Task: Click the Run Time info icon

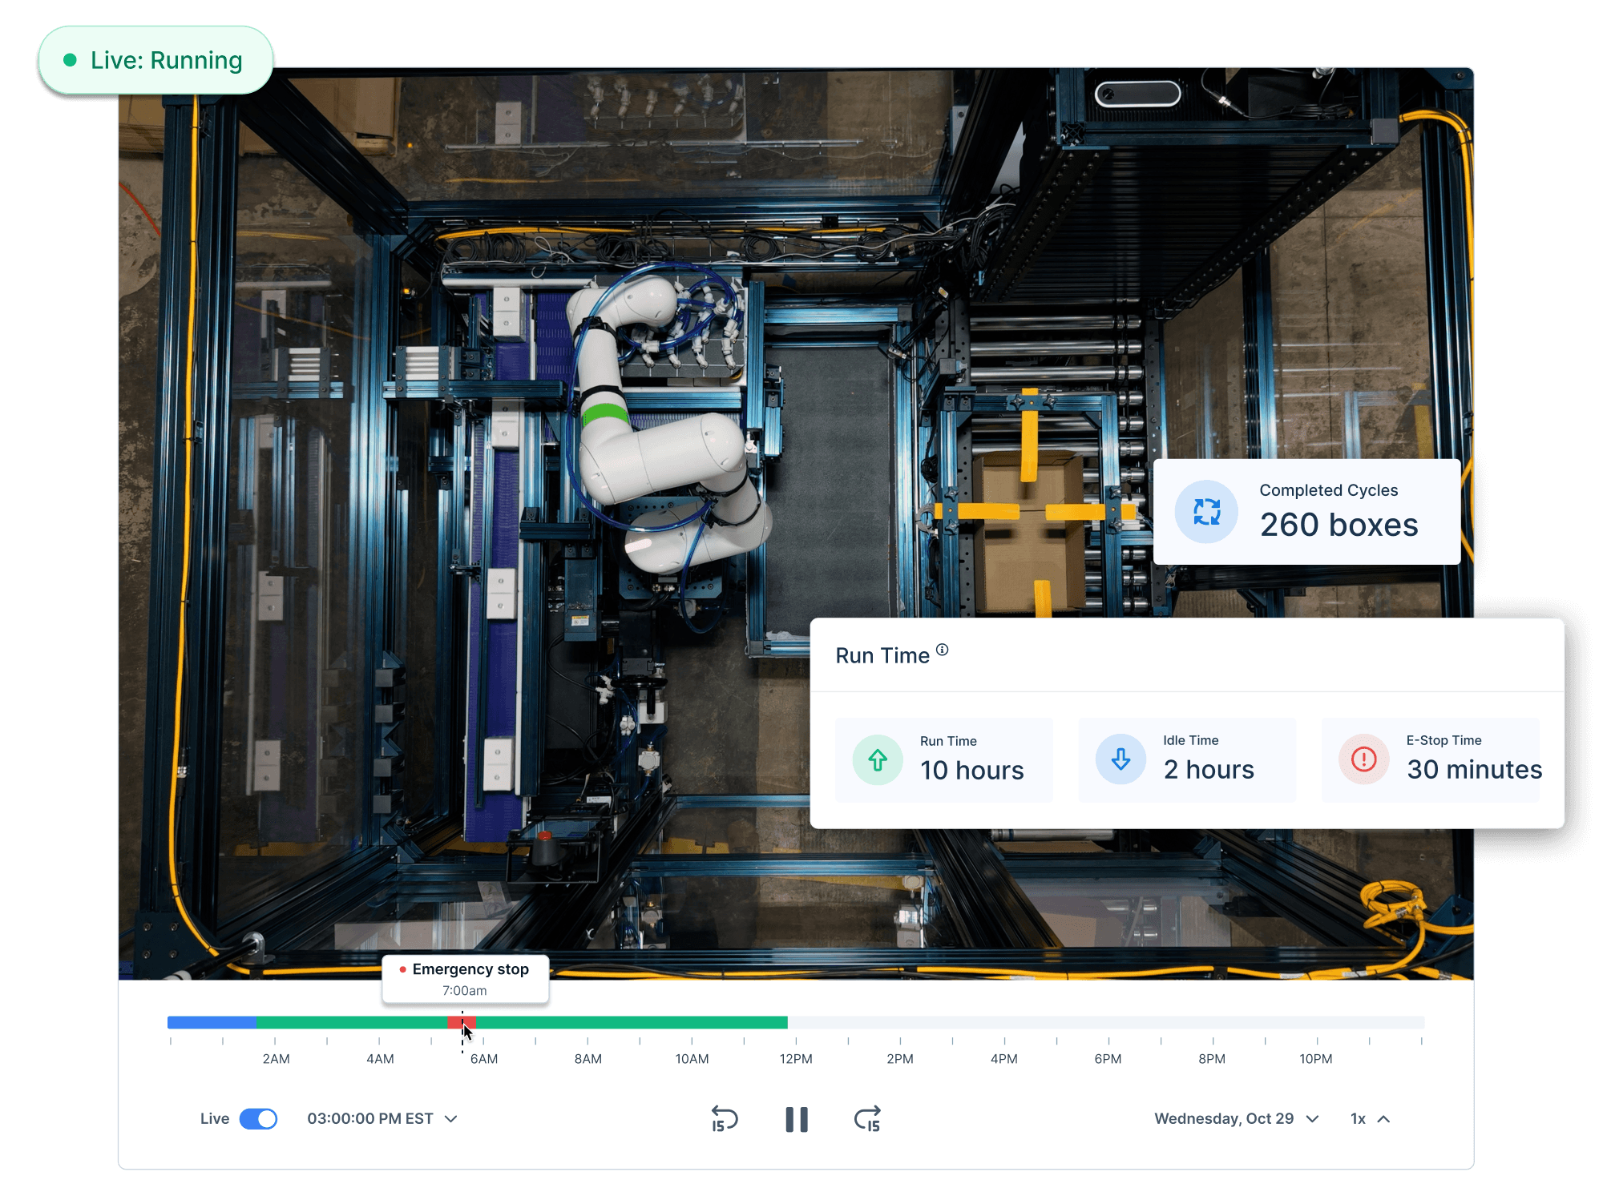Action: pos(943,650)
